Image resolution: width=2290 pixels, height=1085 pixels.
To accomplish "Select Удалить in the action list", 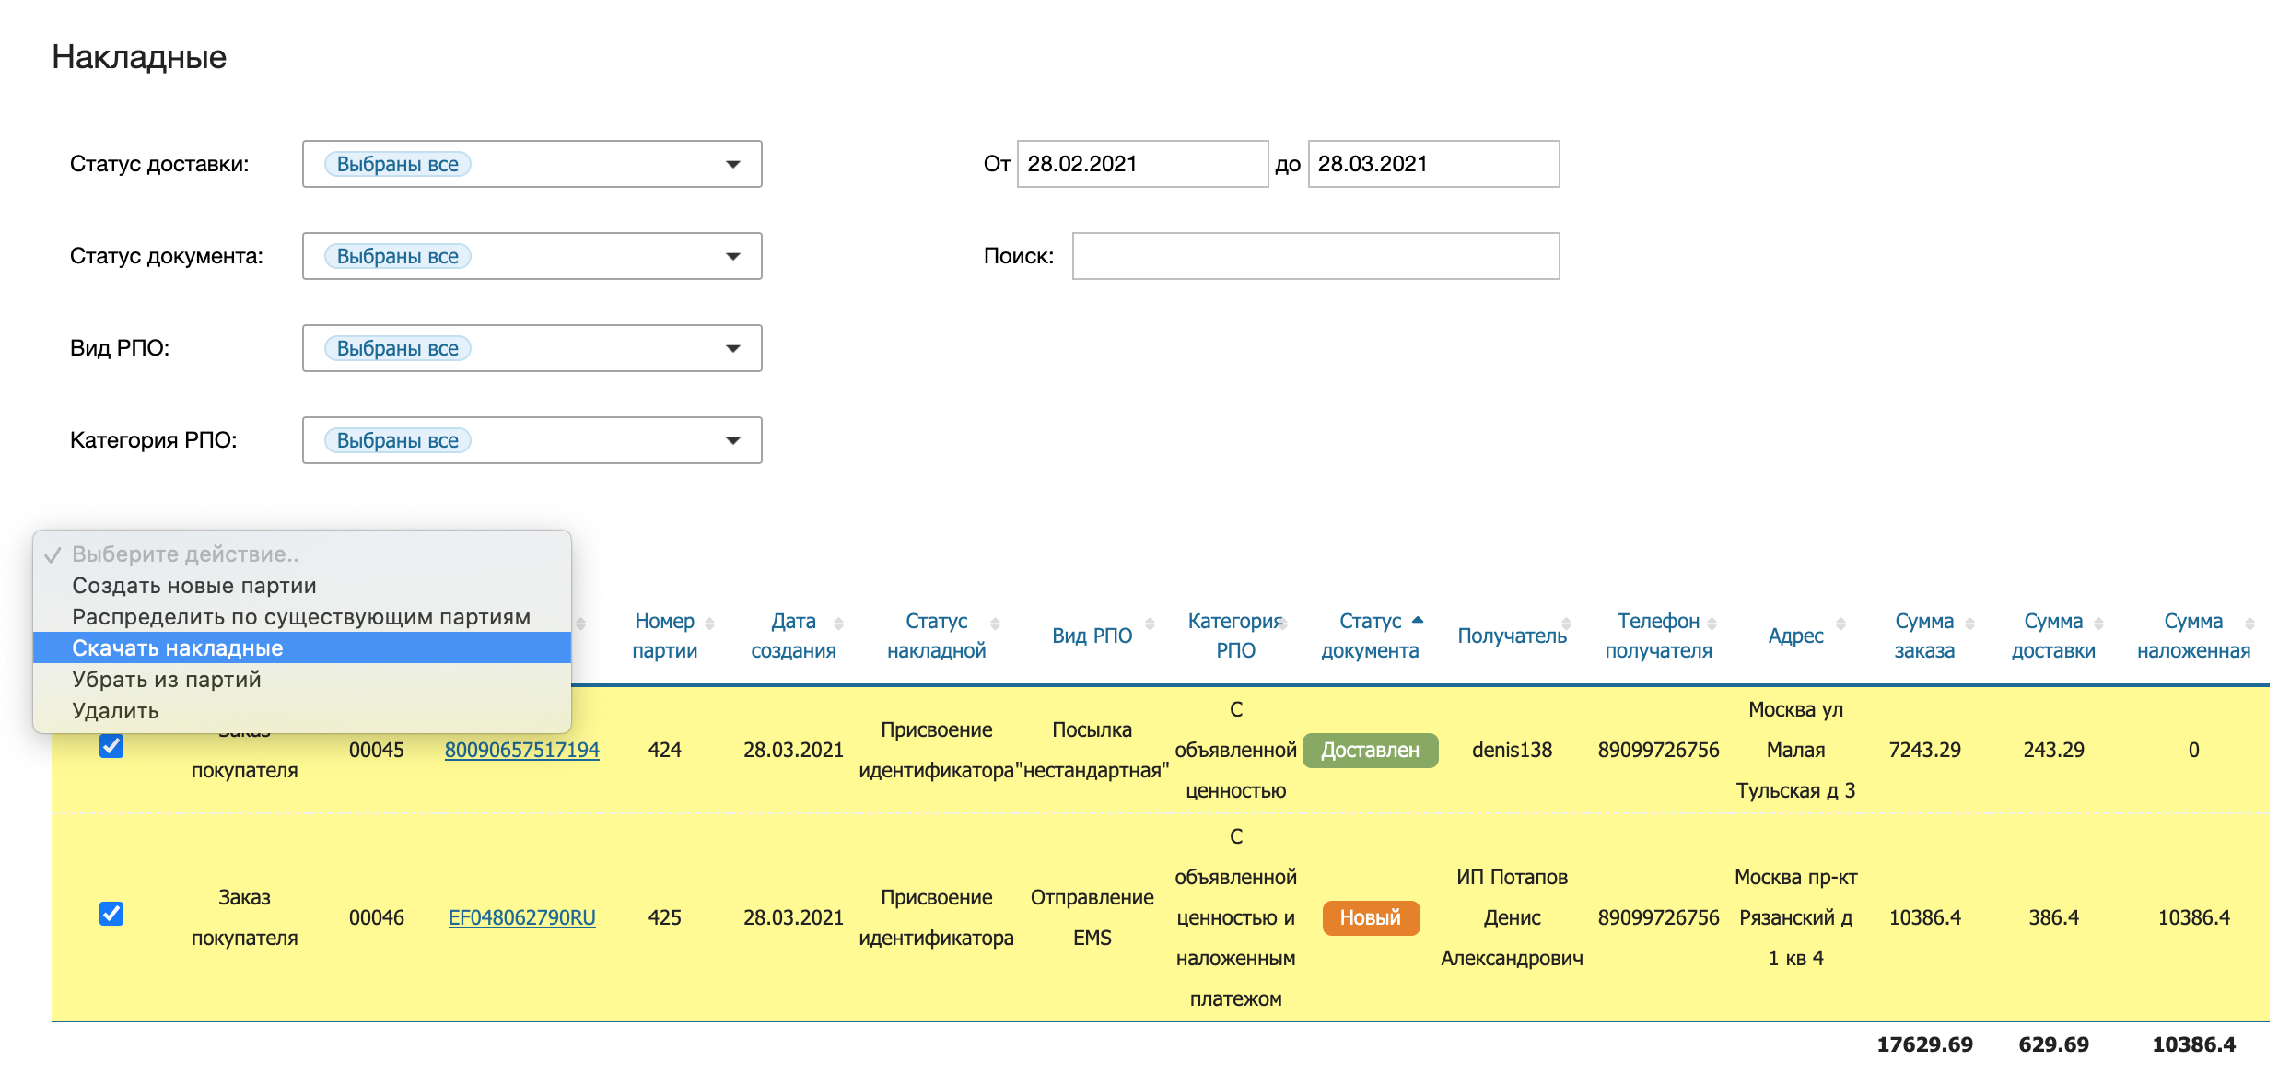I will point(115,711).
